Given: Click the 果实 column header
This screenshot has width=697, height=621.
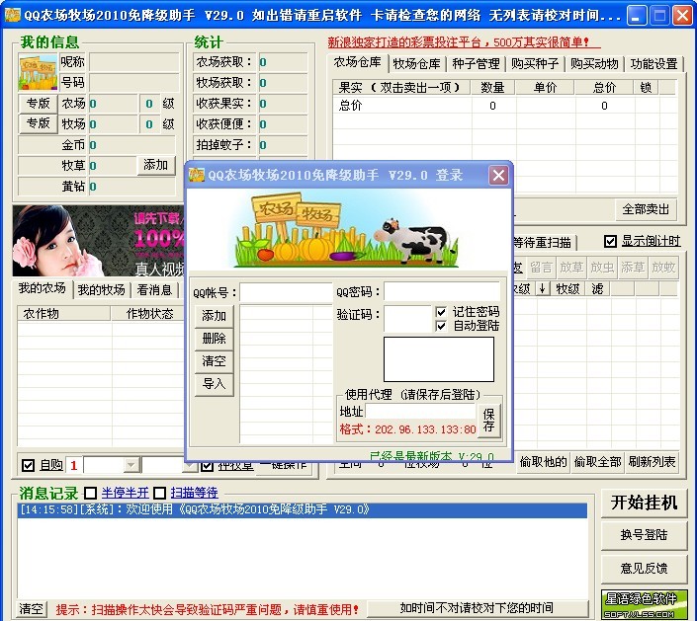Looking at the screenshot, I should tap(401, 87).
